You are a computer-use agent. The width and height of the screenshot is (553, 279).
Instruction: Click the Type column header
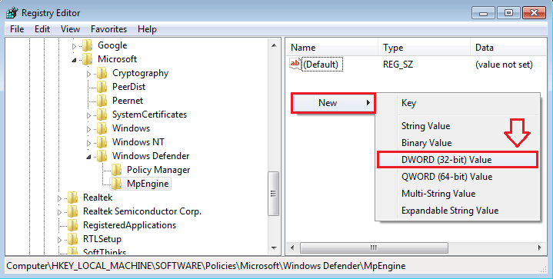click(x=425, y=48)
